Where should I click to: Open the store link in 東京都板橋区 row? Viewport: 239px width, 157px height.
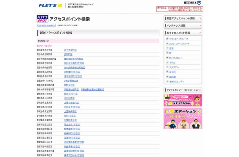click(72, 129)
